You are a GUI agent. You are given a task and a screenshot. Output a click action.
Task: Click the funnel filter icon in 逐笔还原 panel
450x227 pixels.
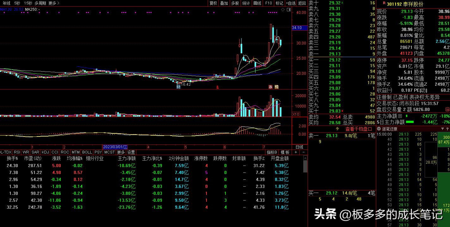pyautogui.click(x=443, y=129)
